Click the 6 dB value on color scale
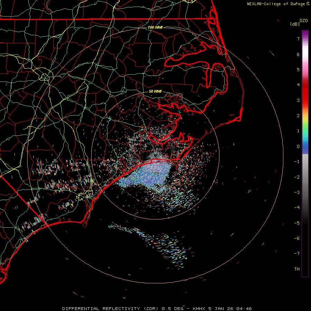 tap(298, 54)
